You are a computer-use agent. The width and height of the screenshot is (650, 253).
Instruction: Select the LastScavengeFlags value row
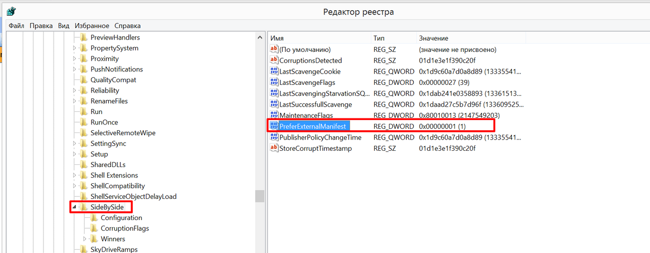point(397,83)
